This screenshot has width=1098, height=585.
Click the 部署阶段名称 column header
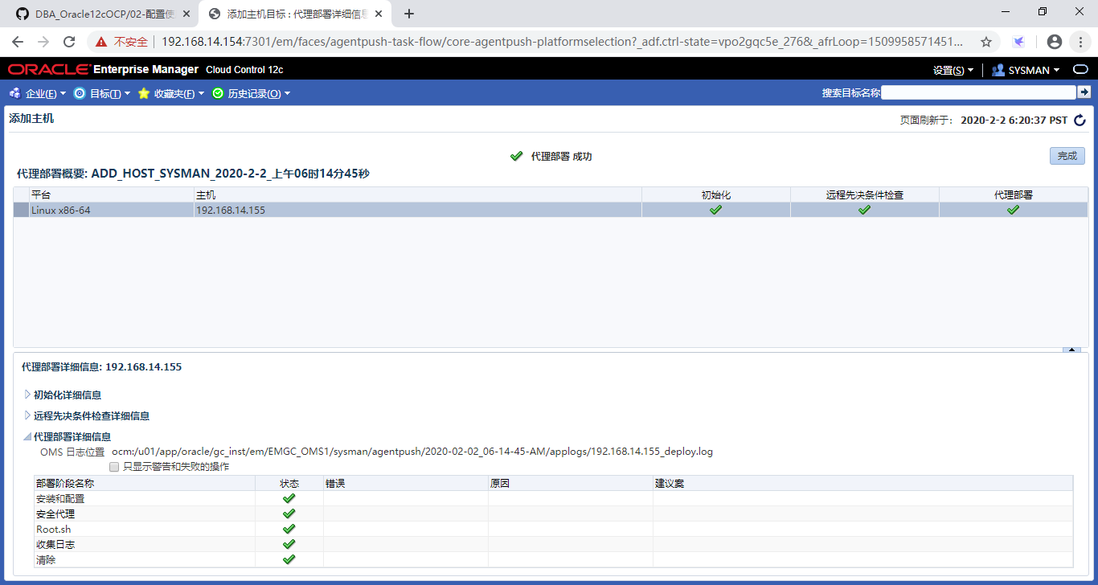click(x=145, y=483)
